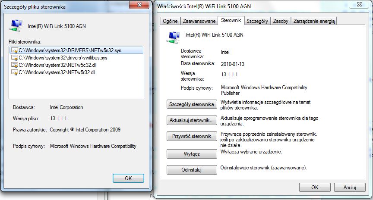This screenshot has width=373, height=200.
Task: Click the certificate icon beside NETw5r32.dll
Action: [x=15, y=72]
